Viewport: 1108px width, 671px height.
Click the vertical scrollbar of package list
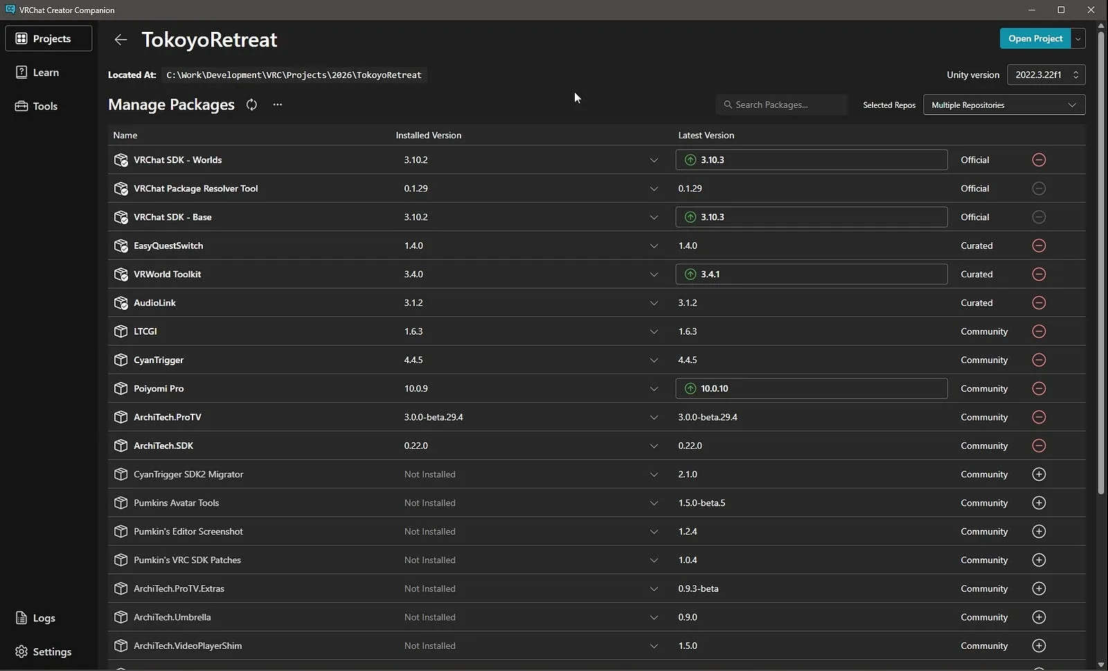click(x=1100, y=263)
